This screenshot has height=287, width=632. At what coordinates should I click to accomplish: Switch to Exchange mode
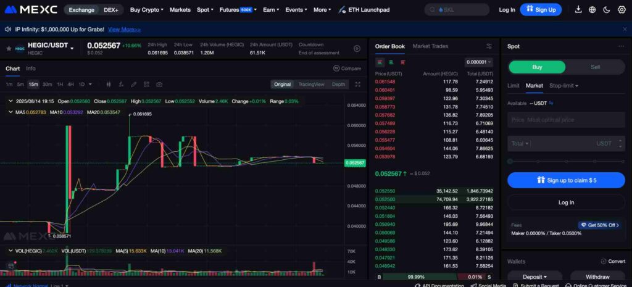(81, 10)
